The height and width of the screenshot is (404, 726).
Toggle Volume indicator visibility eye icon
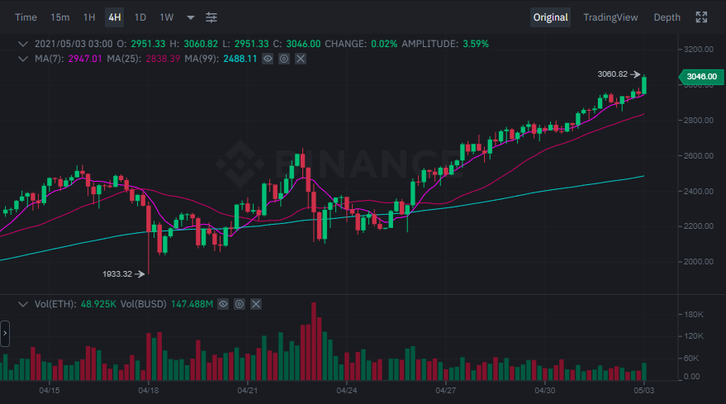223,304
